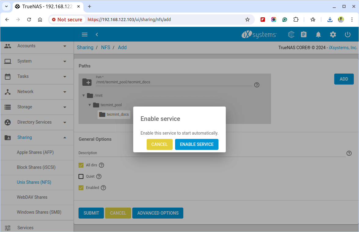This screenshot has width=359, height=232.
Task: Click the Directory Services icon in sidebar
Action: (8, 122)
